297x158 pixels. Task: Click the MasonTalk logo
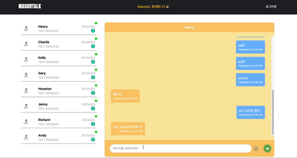(x=30, y=6)
